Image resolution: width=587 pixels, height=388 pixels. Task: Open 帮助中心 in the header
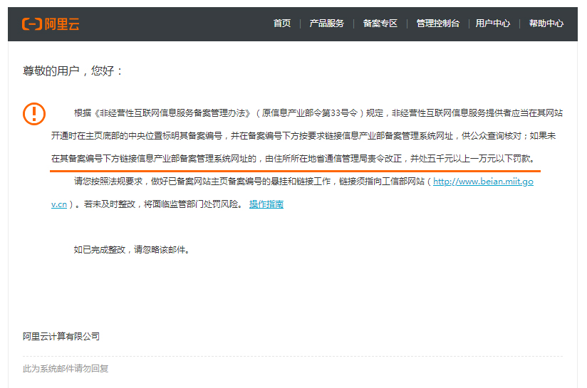click(546, 23)
